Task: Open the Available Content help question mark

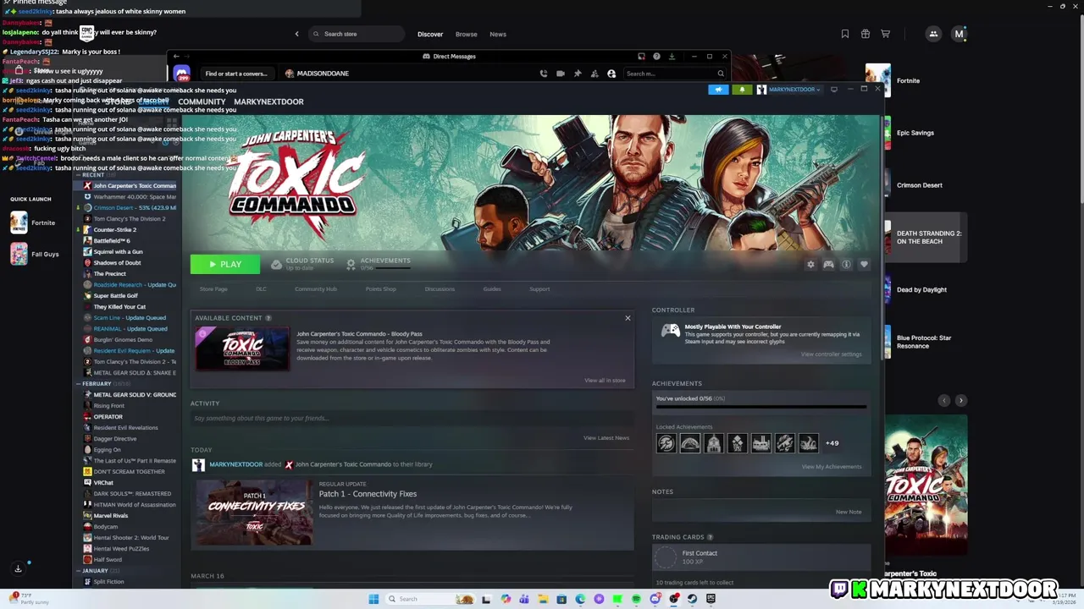Action: click(x=268, y=318)
